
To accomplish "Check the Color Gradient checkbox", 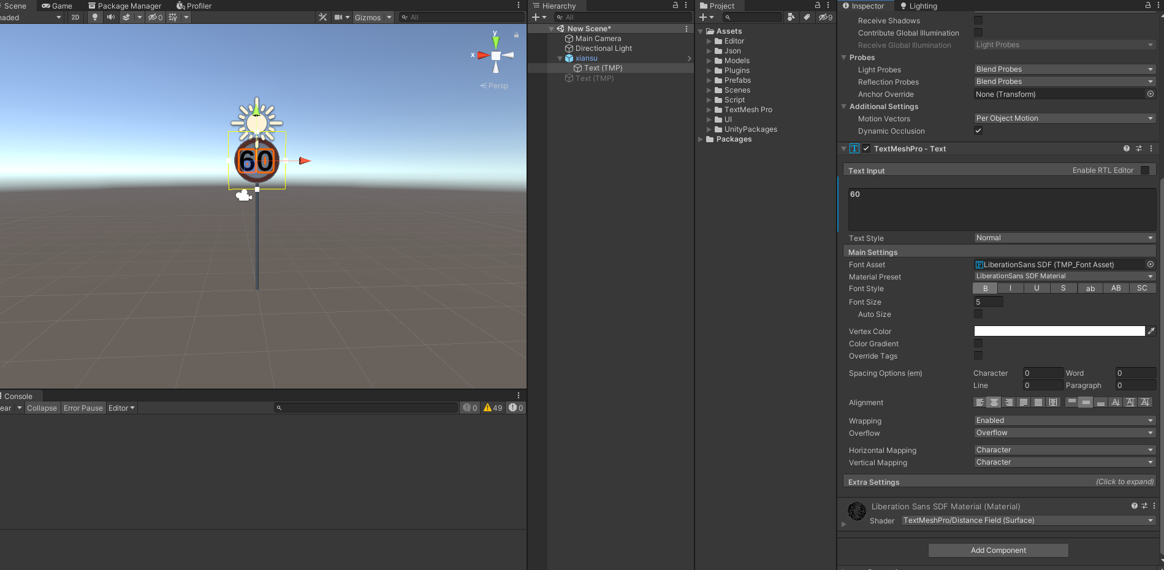I will (x=978, y=343).
